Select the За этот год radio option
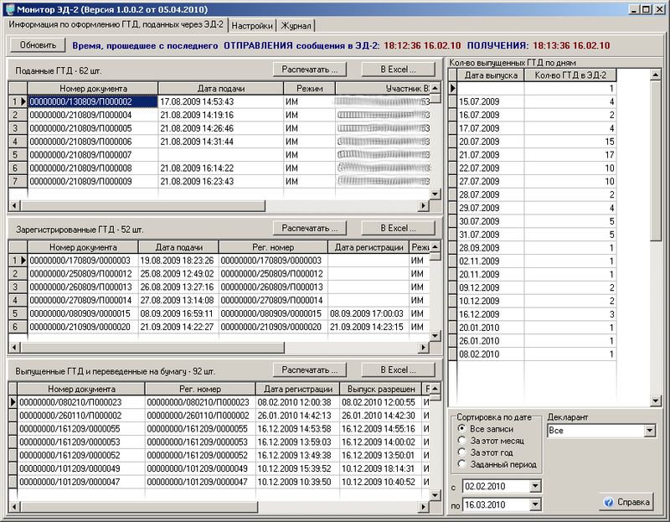The image size is (670, 522). point(461,452)
